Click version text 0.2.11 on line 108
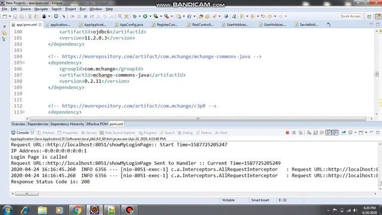The image size is (382, 215). click(93, 81)
